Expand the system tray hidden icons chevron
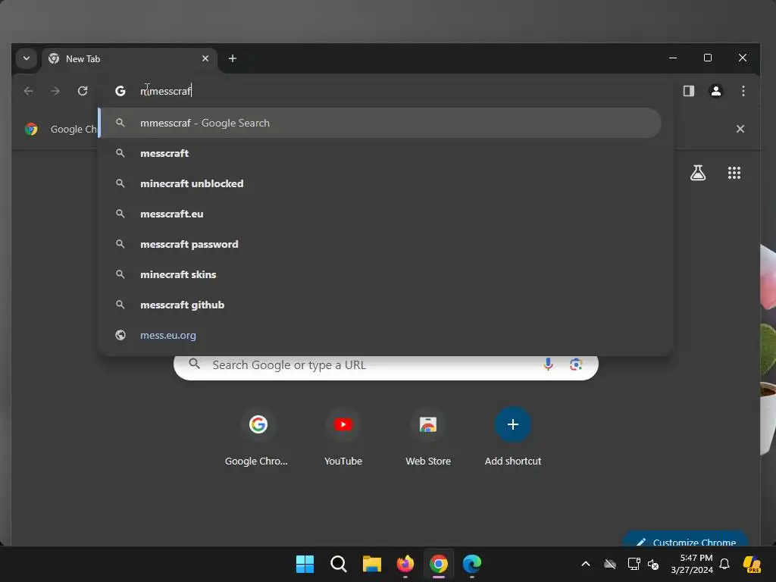776x582 pixels. (x=586, y=564)
